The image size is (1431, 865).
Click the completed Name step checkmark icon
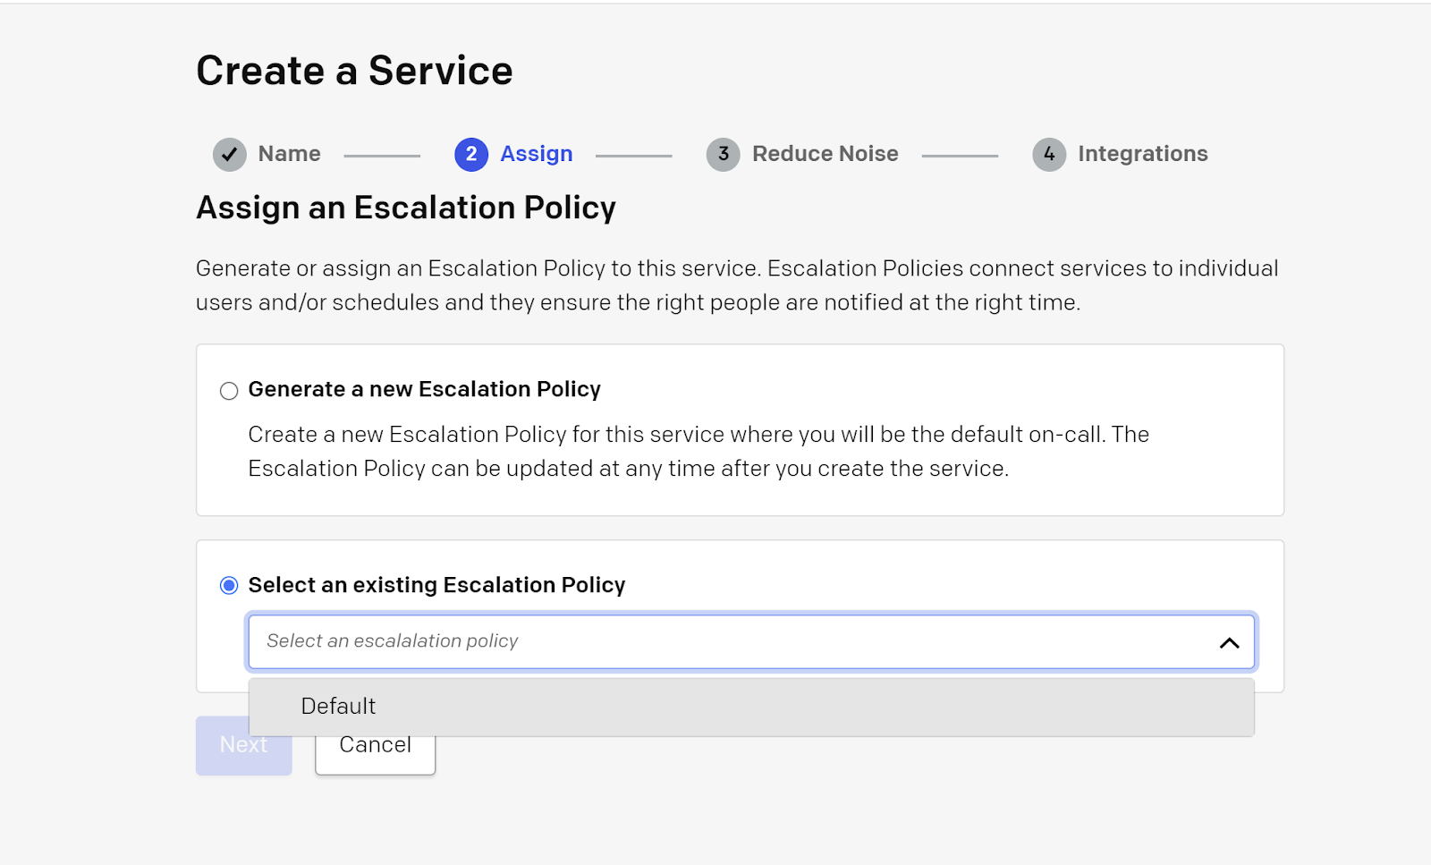[229, 153]
